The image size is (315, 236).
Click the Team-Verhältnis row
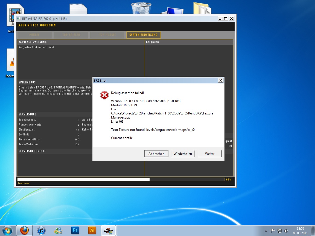pos(49,144)
